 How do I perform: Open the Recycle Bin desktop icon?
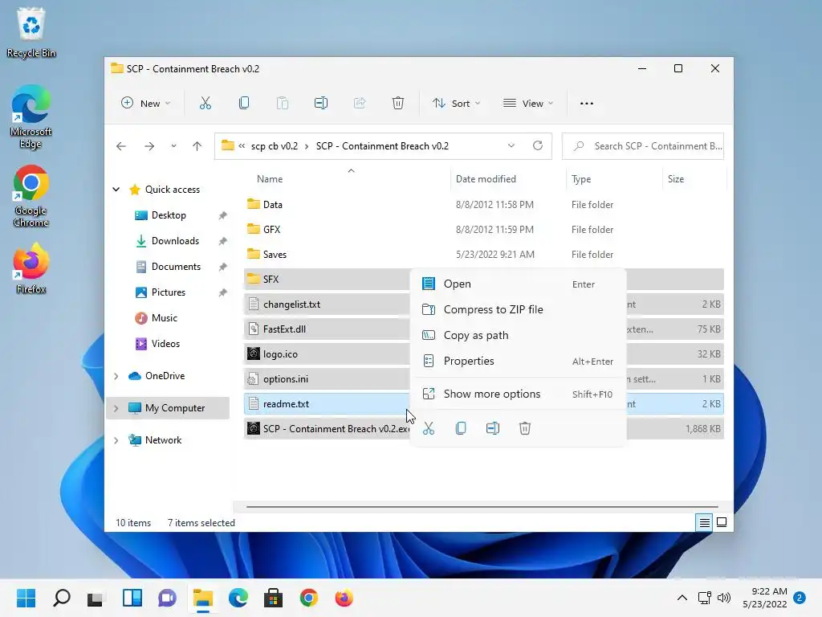point(31,32)
